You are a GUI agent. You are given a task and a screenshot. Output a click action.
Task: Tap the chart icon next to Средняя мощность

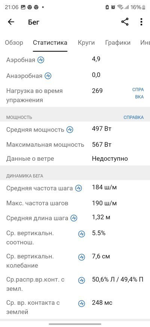70,130
